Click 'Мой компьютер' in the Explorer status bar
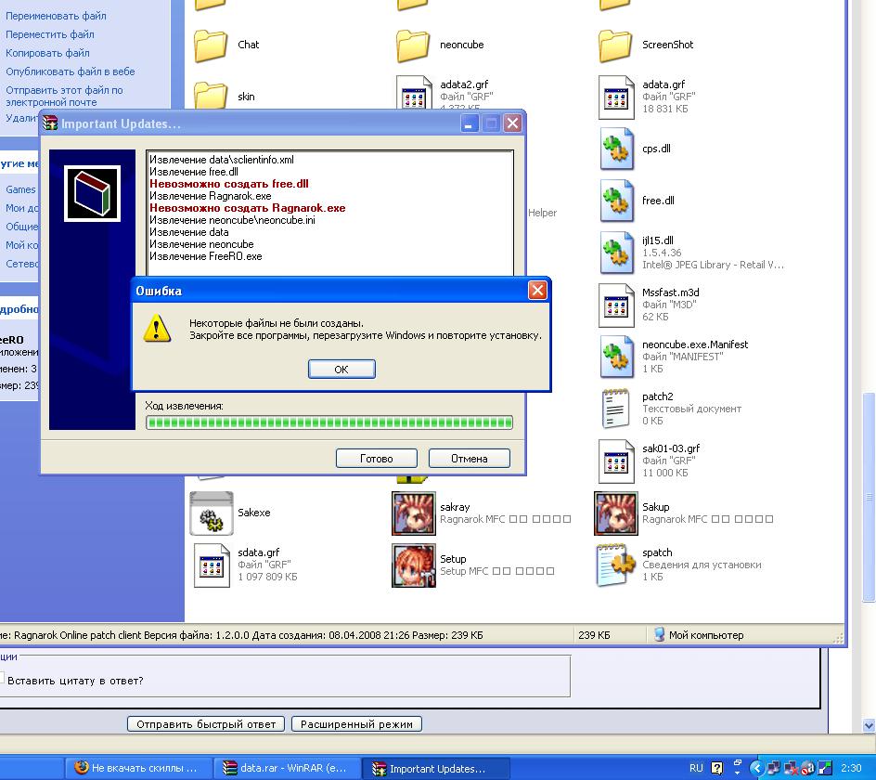Screen dimensions: 876x780 (699, 635)
